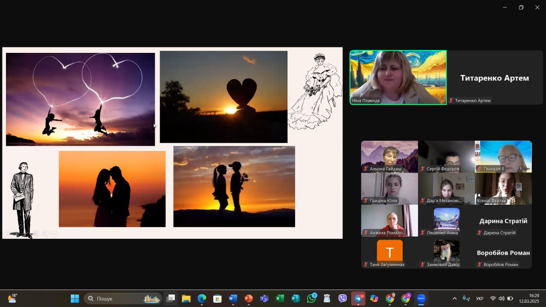Open Excel from the taskbar
The image size is (546, 307).
(x=280, y=298)
